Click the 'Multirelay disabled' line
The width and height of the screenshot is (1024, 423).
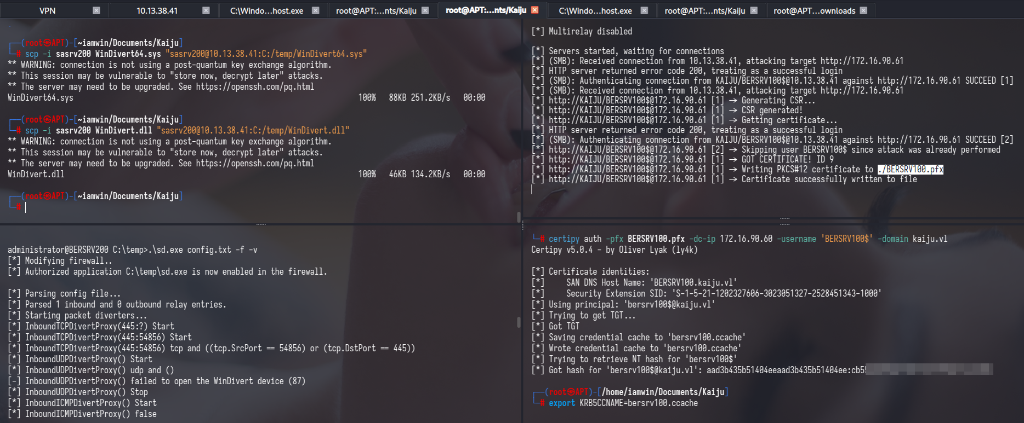click(582, 31)
